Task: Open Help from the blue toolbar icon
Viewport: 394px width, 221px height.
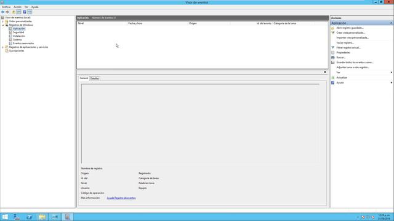Action: 25,12
